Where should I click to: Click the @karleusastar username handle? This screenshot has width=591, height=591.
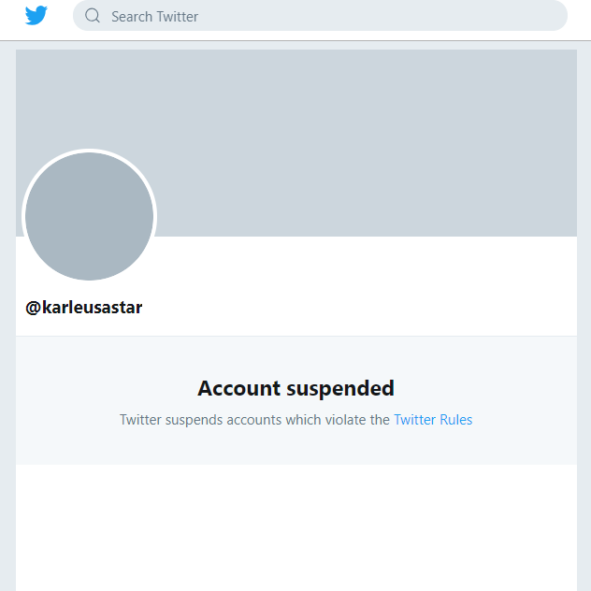(x=83, y=308)
